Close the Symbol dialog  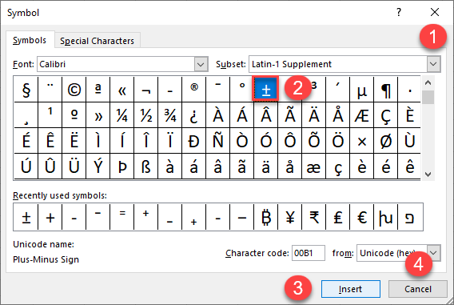click(x=435, y=12)
